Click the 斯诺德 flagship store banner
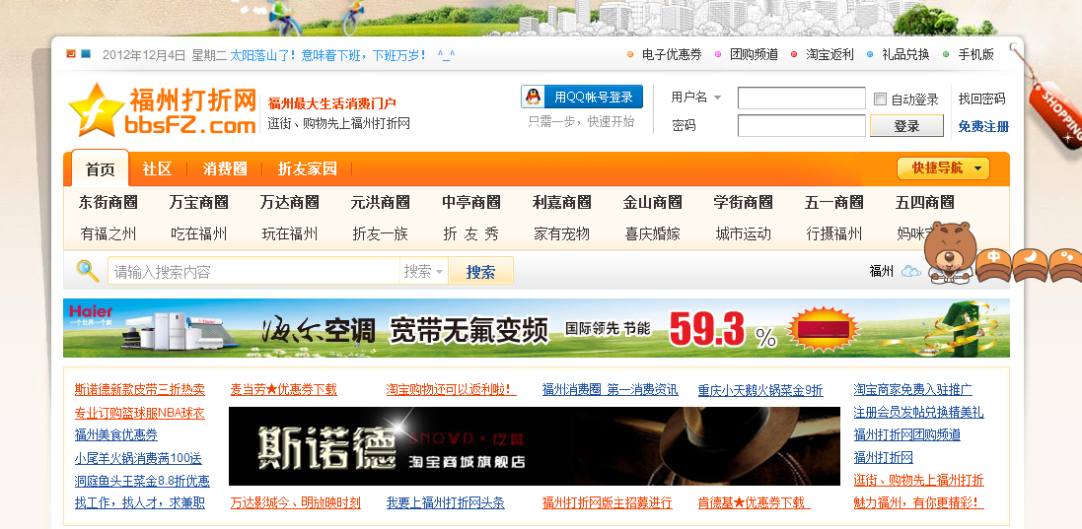 point(535,446)
